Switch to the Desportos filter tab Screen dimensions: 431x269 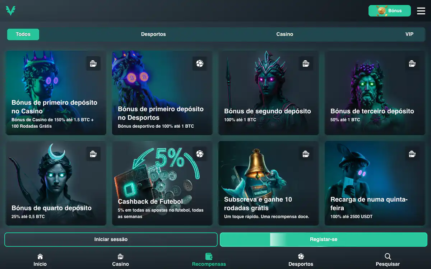click(153, 34)
